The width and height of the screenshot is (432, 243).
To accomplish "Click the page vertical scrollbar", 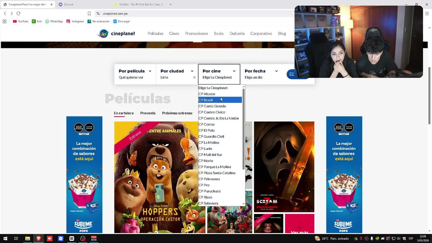I will tap(430, 96).
